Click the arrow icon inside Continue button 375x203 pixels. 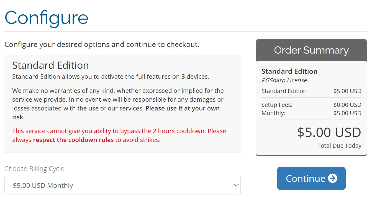(333, 178)
